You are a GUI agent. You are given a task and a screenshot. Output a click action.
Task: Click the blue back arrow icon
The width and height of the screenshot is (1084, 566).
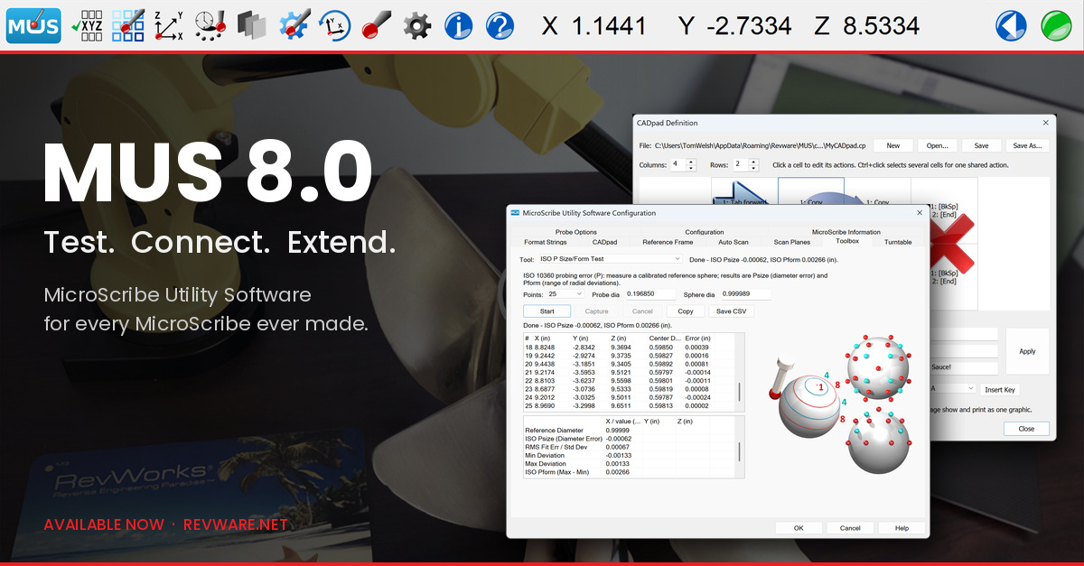point(1011,25)
